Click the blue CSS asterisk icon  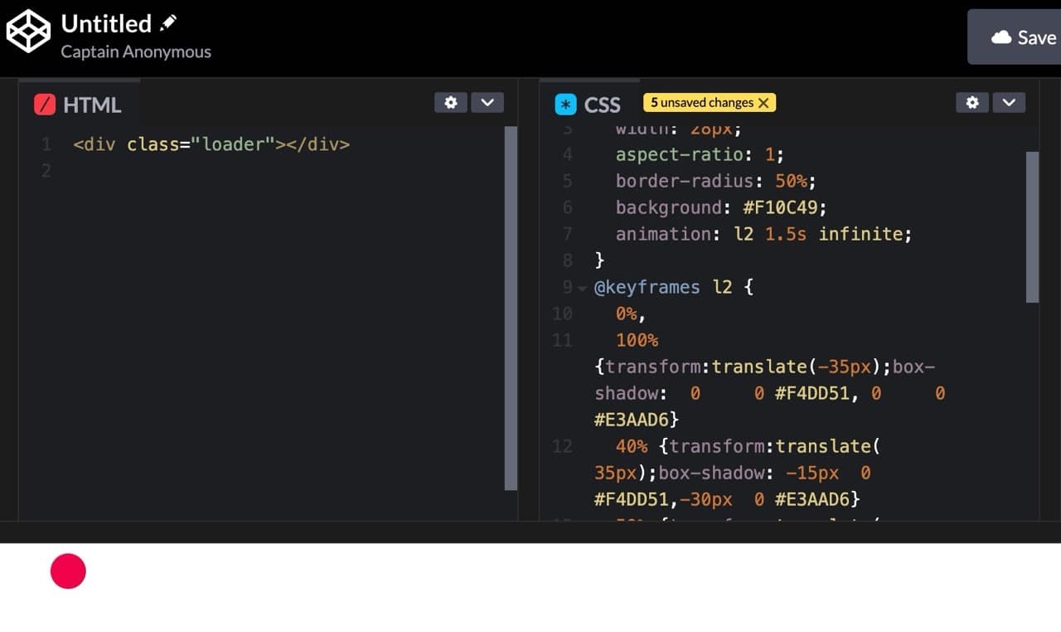pos(566,105)
